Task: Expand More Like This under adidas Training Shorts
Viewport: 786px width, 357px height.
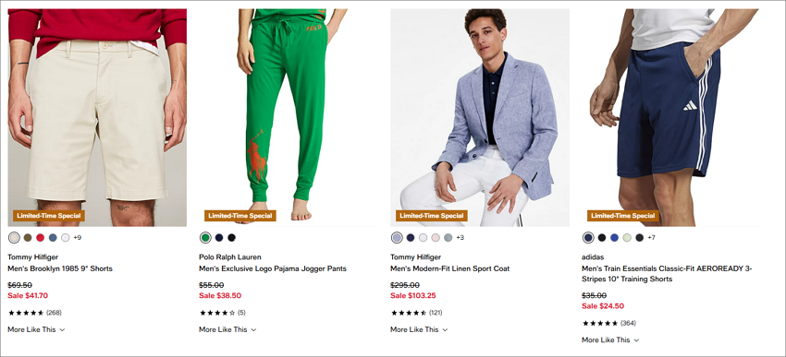Action: coord(610,340)
